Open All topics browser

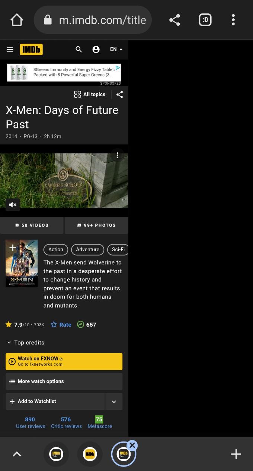click(90, 94)
